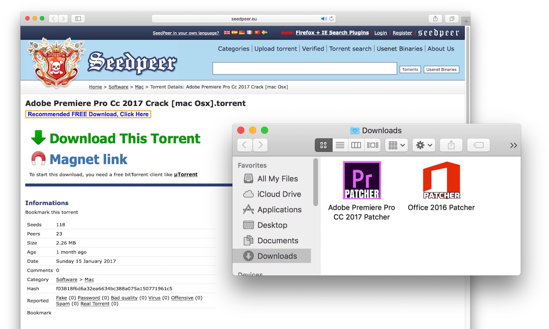Open the Finder arrange-by dropdown
The width and height of the screenshot is (549, 329).
point(396,145)
